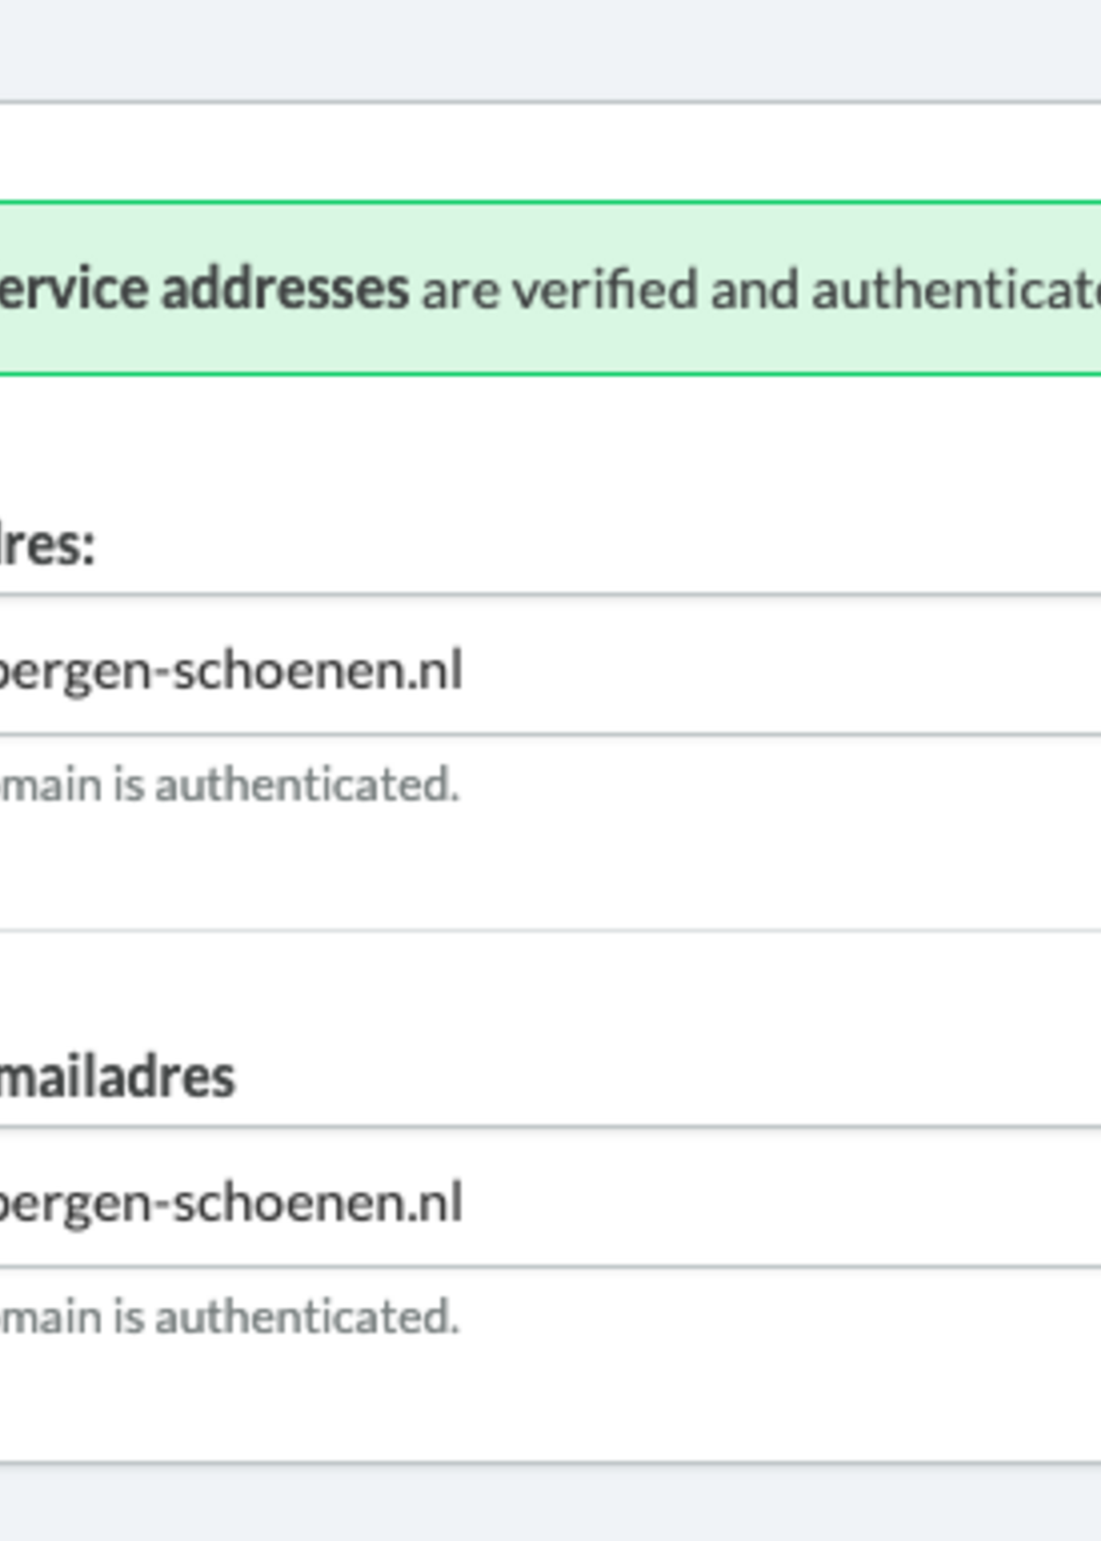Screen dimensions: 1101x1541
Task: Click the word "are" in green banner
Action: tap(461, 291)
